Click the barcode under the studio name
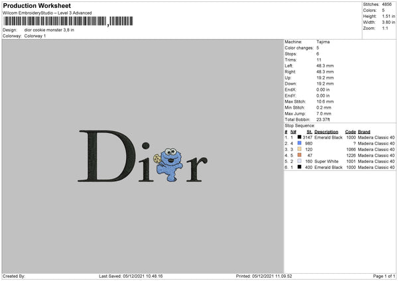The width and height of the screenshot is (398, 281). [68, 21]
